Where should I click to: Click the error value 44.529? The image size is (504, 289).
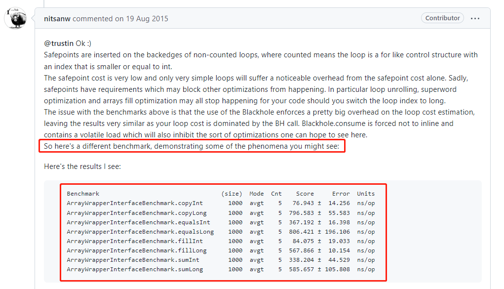[339, 259]
